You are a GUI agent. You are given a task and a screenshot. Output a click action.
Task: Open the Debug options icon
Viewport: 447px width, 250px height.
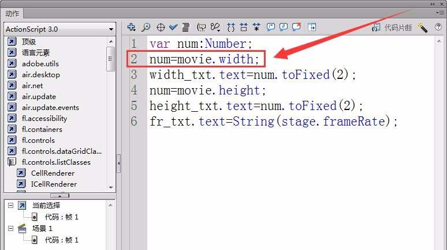click(215, 27)
